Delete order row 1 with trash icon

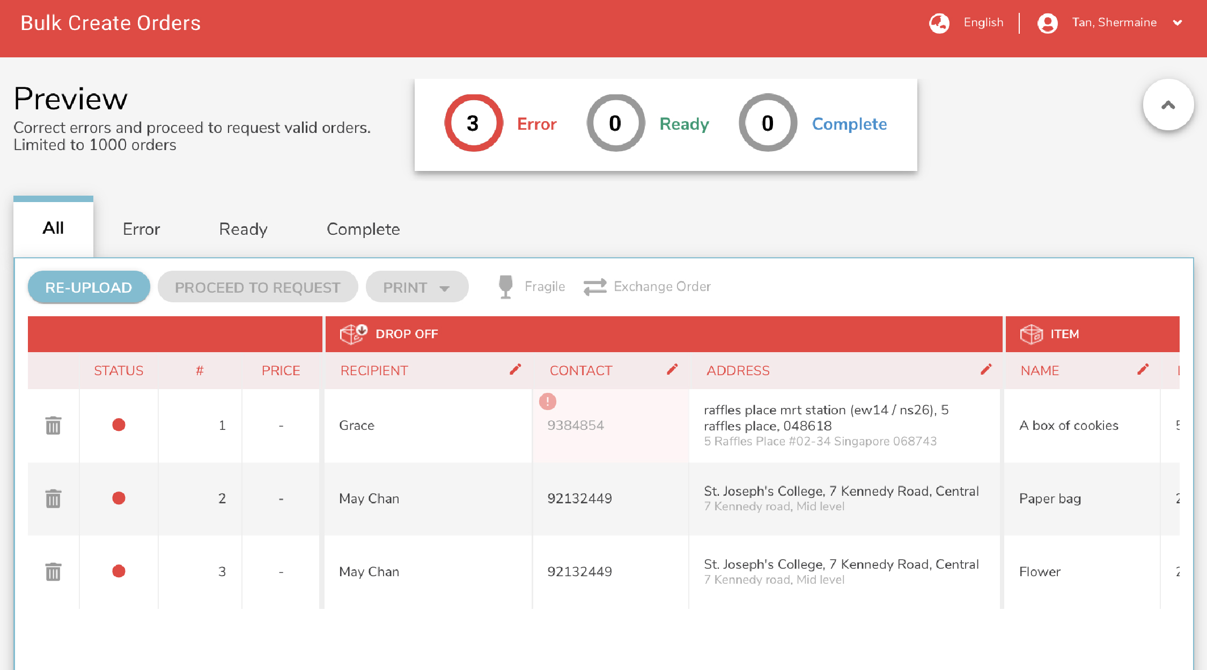coord(53,426)
